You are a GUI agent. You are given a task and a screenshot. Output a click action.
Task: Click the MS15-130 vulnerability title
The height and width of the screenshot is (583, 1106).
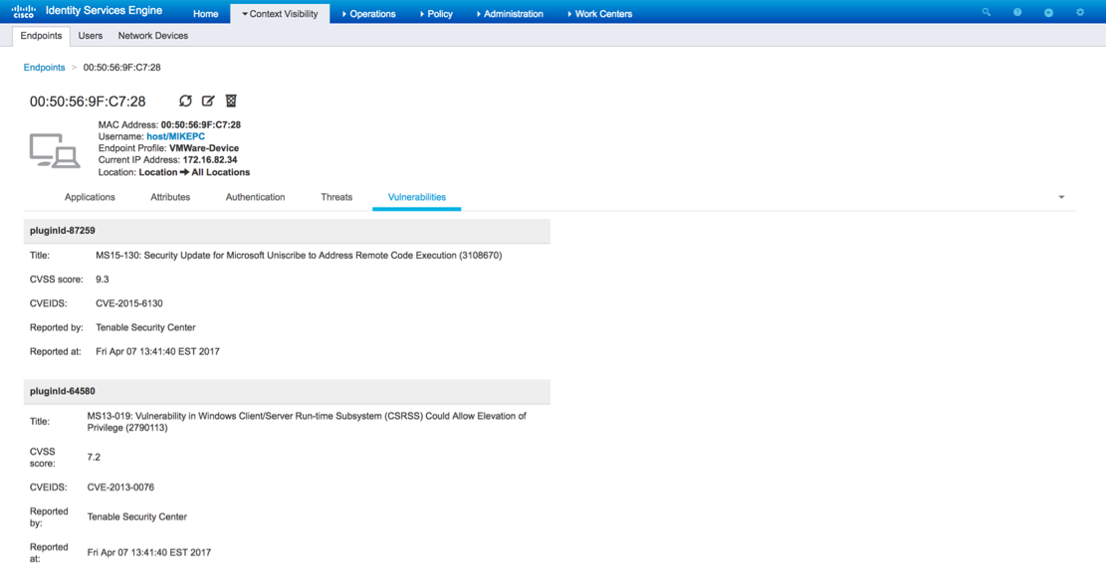pos(299,256)
